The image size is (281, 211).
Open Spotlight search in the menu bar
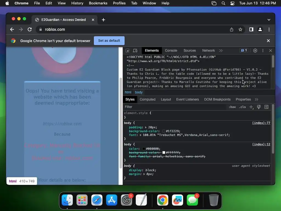(x=223, y=3)
